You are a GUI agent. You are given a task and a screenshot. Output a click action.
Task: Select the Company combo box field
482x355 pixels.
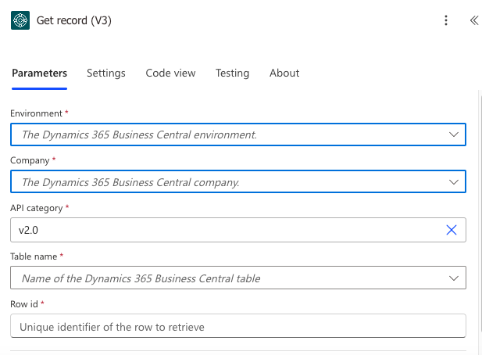point(238,181)
